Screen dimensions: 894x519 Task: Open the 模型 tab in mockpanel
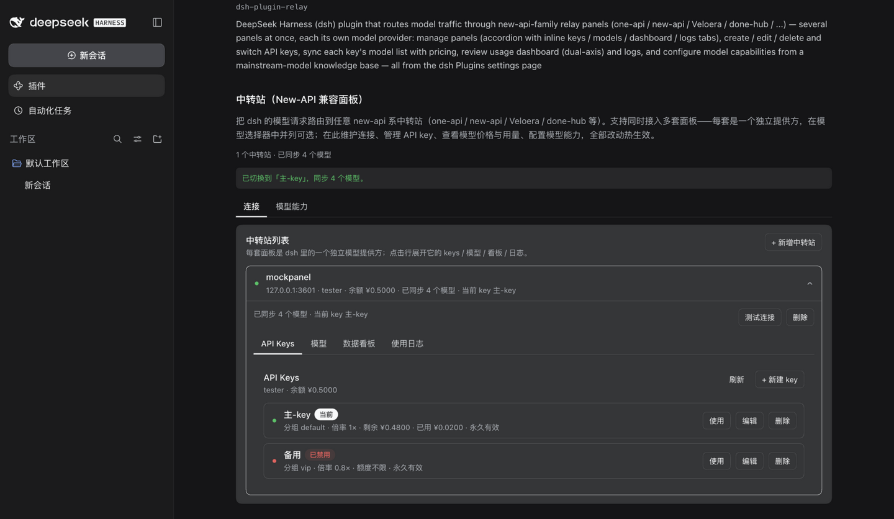[318, 343]
